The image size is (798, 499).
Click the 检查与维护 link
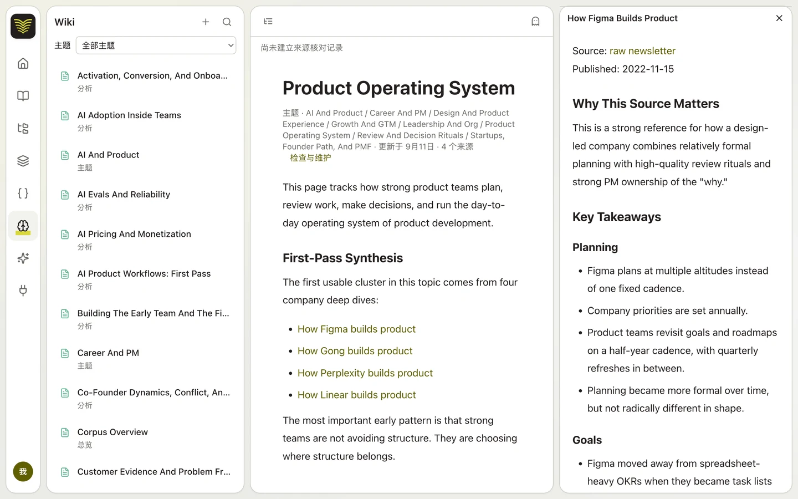310,158
